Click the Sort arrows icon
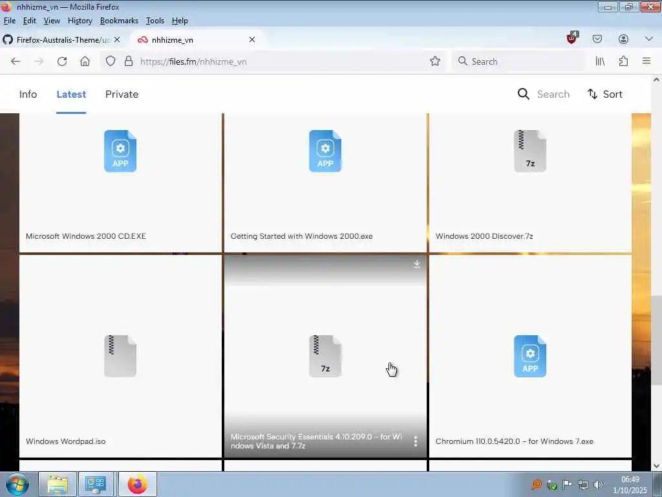 coord(592,94)
